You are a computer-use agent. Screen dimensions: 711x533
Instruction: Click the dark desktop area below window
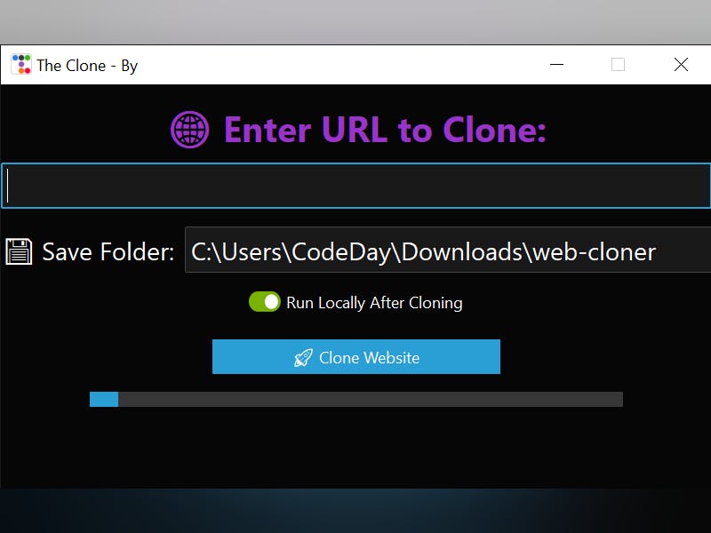[x=355, y=511]
